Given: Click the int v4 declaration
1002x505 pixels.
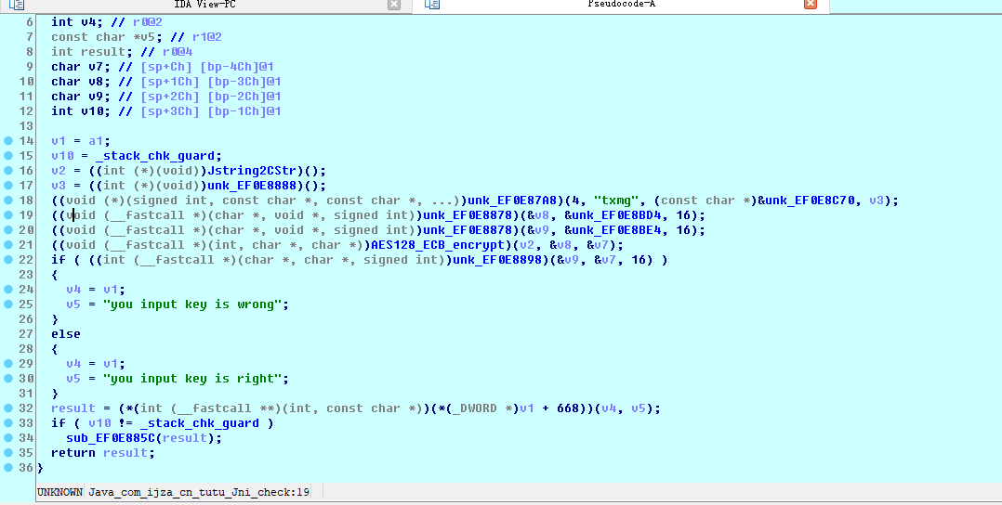Looking at the screenshot, I should point(77,22).
